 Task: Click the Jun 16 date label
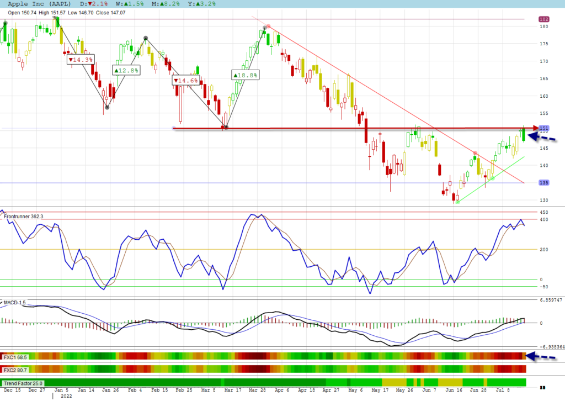tap(454, 390)
